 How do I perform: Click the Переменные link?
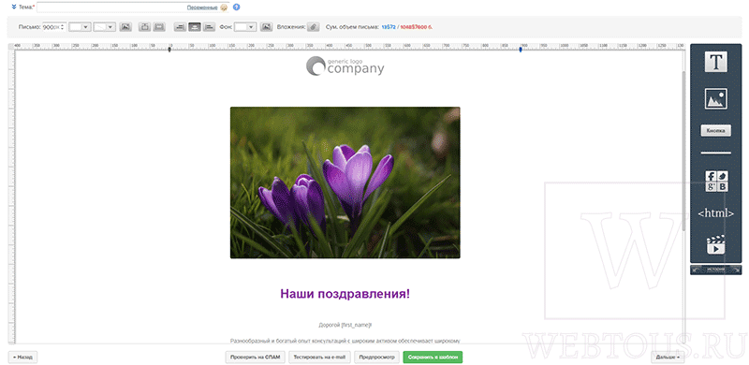tap(202, 7)
